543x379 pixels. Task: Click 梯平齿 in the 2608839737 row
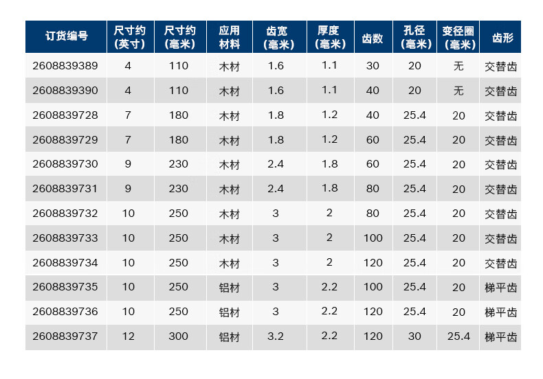[501, 337]
